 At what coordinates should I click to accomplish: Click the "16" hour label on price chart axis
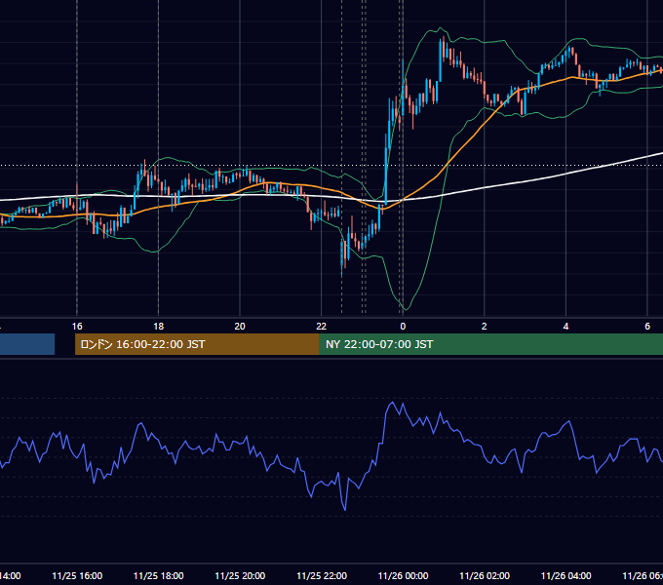click(77, 327)
